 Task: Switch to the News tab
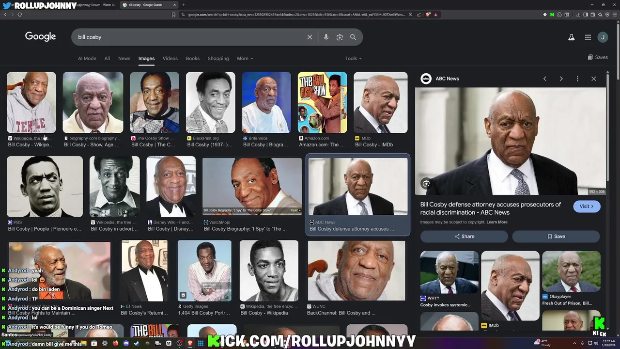pos(124,59)
